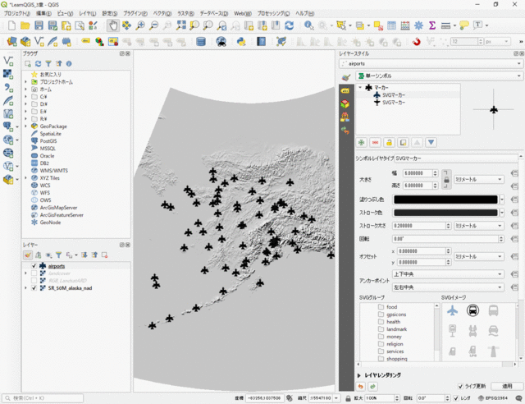Open the size unit millimeter dropdown
The height and width of the screenshot is (404, 525).
click(x=478, y=179)
